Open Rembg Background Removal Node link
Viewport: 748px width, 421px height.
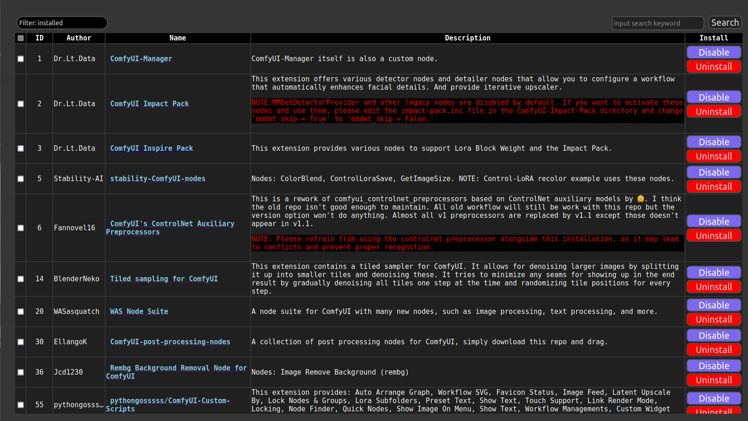[176, 372]
